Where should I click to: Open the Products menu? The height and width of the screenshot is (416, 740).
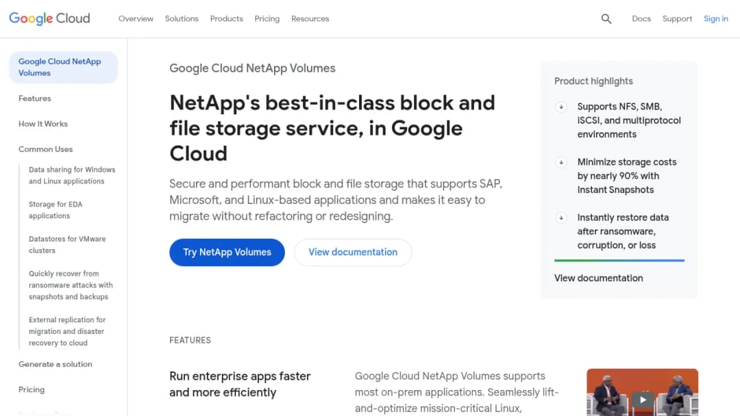point(227,19)
